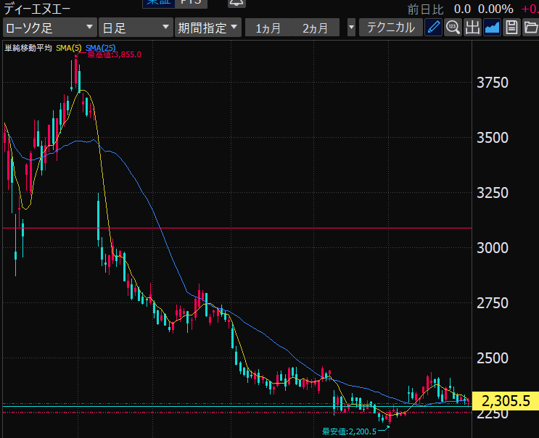Select the pencil drawing tool icon
Screen dimensions: 539x438
point(433,28)
